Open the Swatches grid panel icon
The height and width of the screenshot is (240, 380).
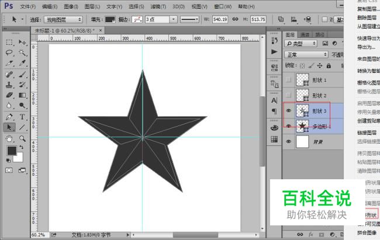click(x=274, y=139)
